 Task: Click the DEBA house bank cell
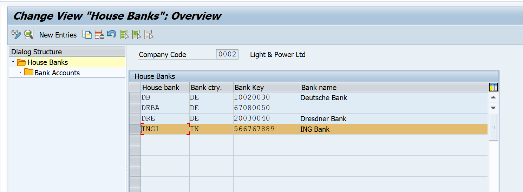point(165,108)
